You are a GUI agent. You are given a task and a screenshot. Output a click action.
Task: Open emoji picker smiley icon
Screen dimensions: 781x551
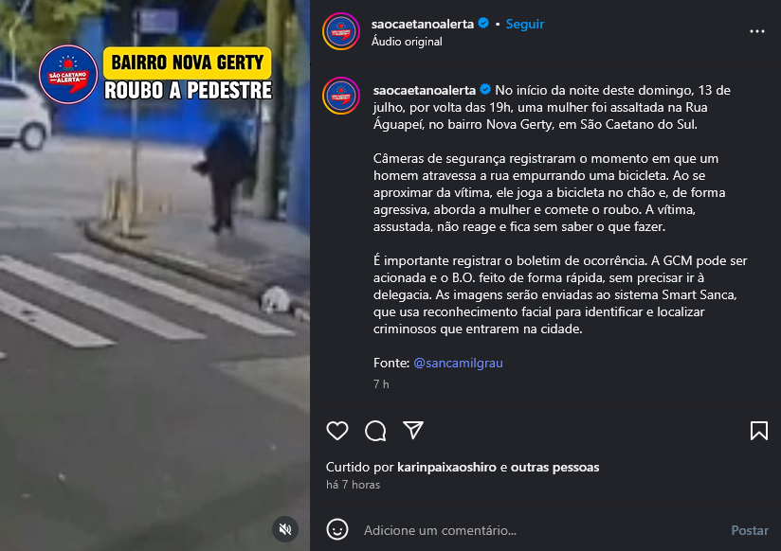[x=337, y=529]
